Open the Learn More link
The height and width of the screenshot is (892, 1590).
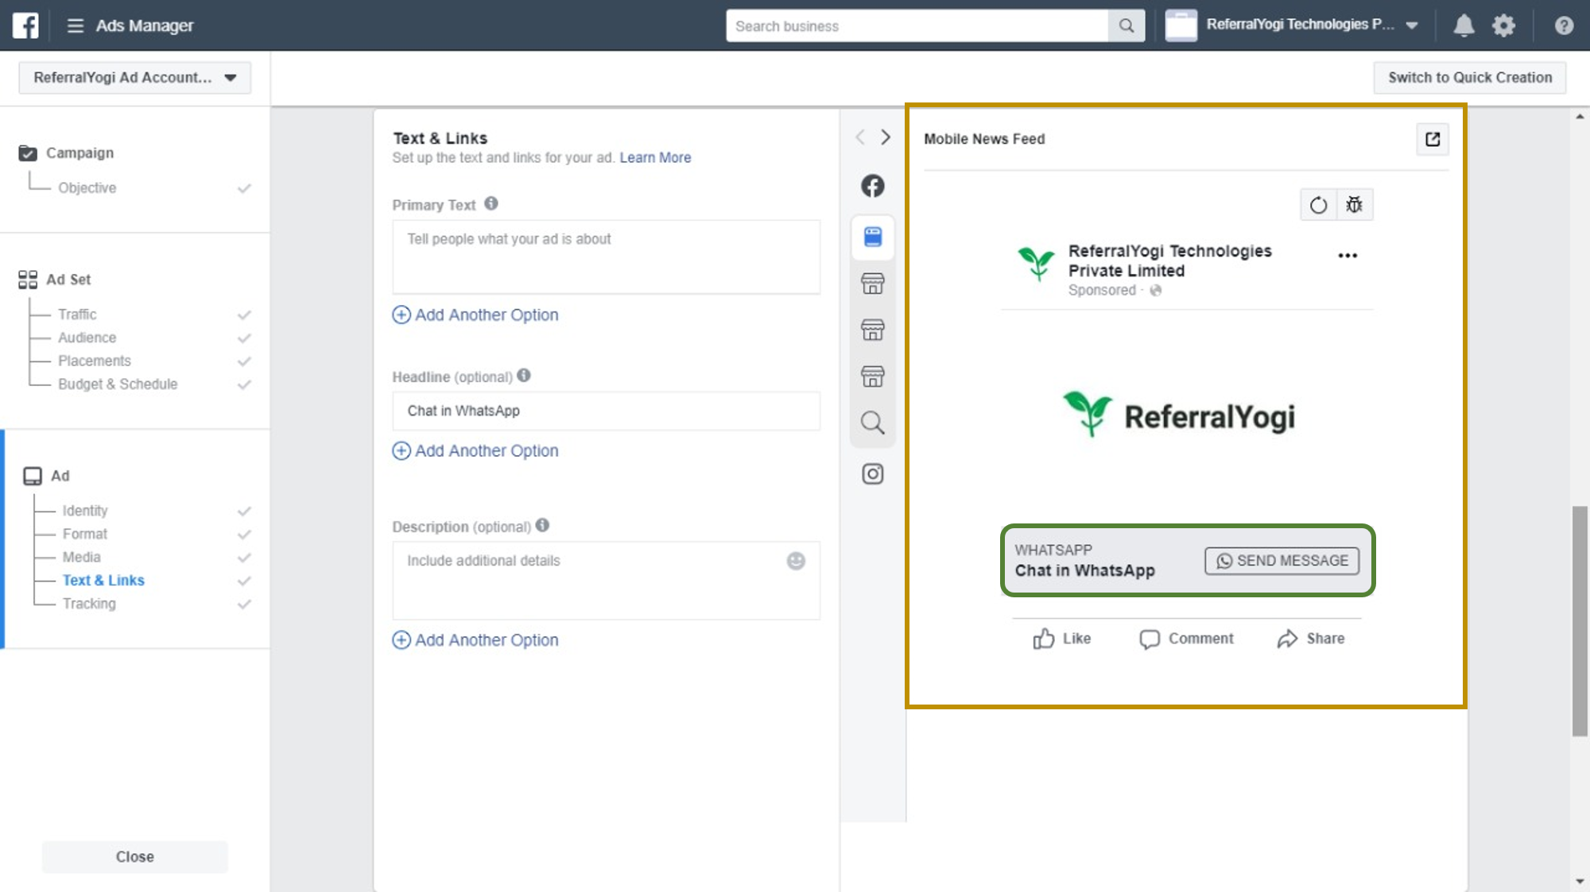click(655, 157)
